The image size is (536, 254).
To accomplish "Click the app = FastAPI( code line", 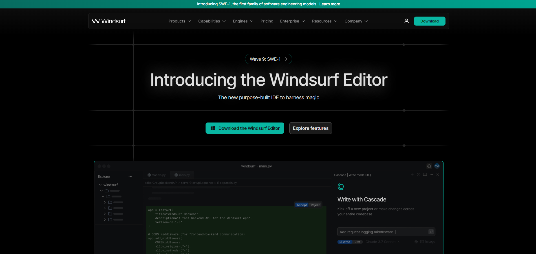I will click(160, 210).
